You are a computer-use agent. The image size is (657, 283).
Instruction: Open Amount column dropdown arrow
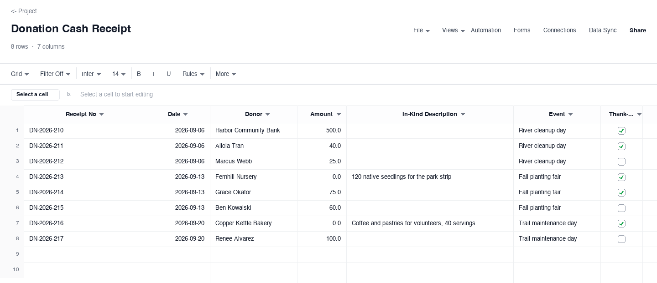[339, 114]
